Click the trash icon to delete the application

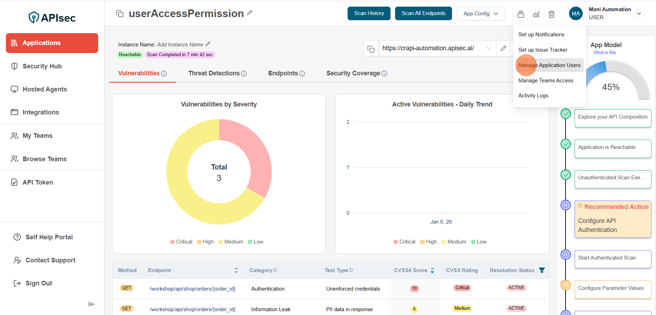(x=551, y=14)
